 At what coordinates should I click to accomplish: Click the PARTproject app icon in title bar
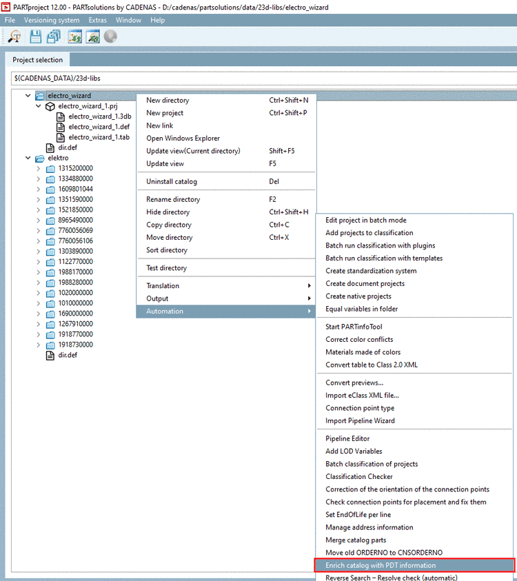[6, 7]
